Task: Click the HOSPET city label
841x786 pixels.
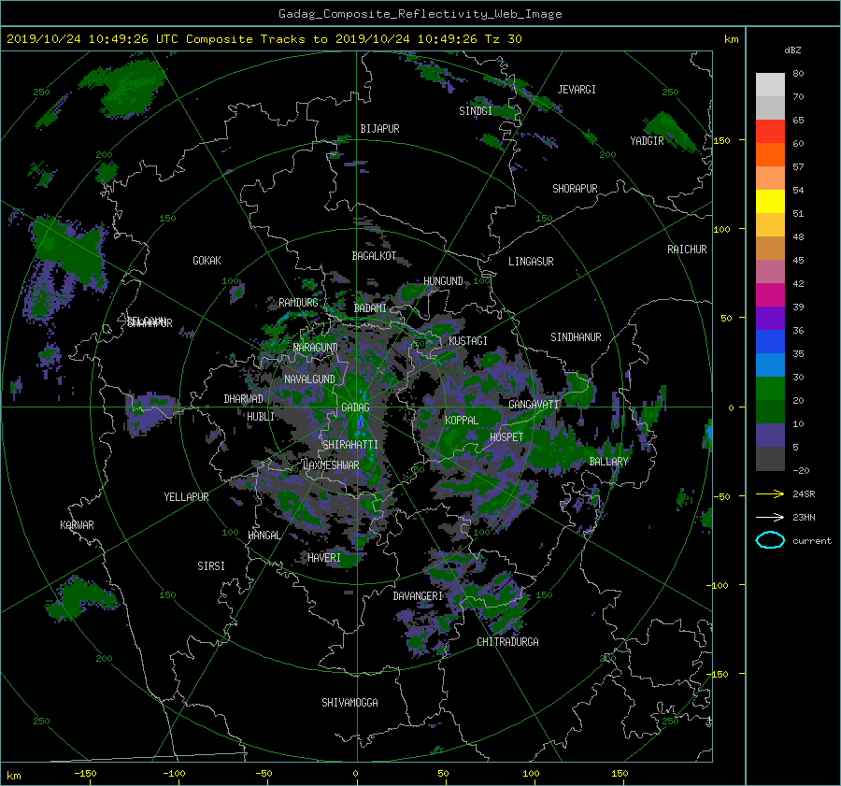Action: click(x=506, y=437)
